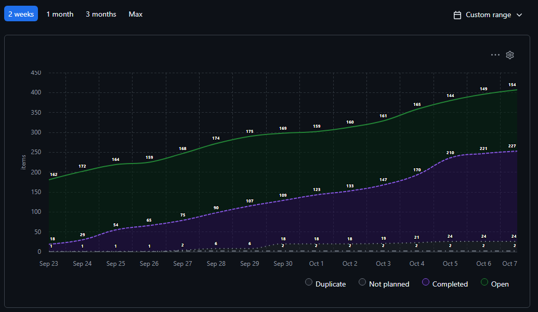Click the Oct 7 x-axis date label
The image size is (538, 312).
(x=509, y=264)
